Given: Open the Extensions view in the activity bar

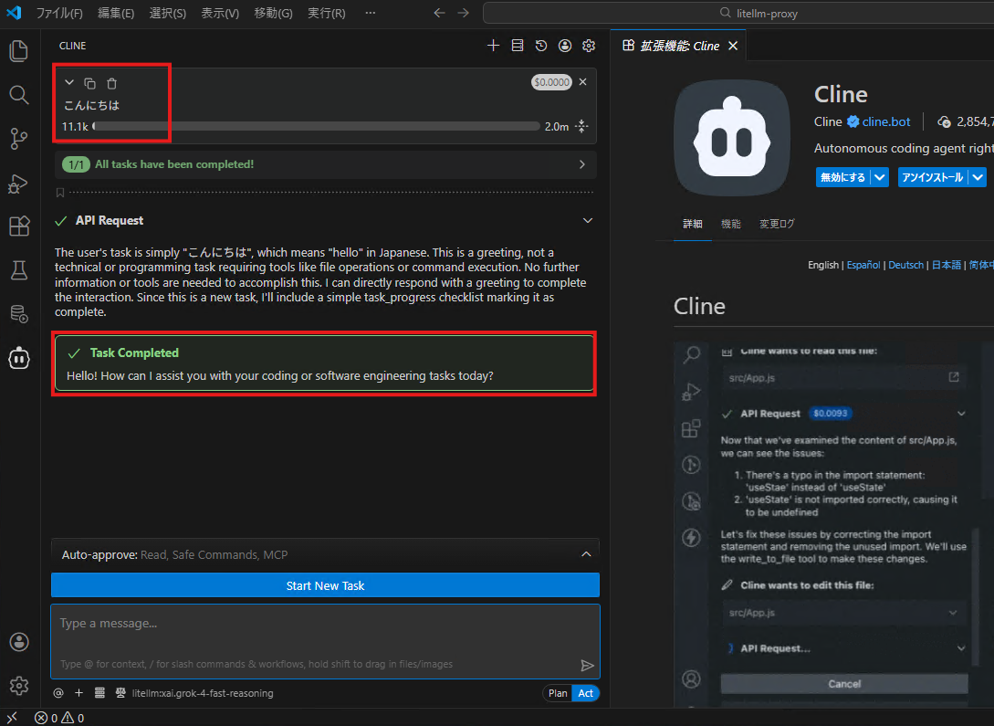Looking at the screenshot, I should (x=19, y=226).
